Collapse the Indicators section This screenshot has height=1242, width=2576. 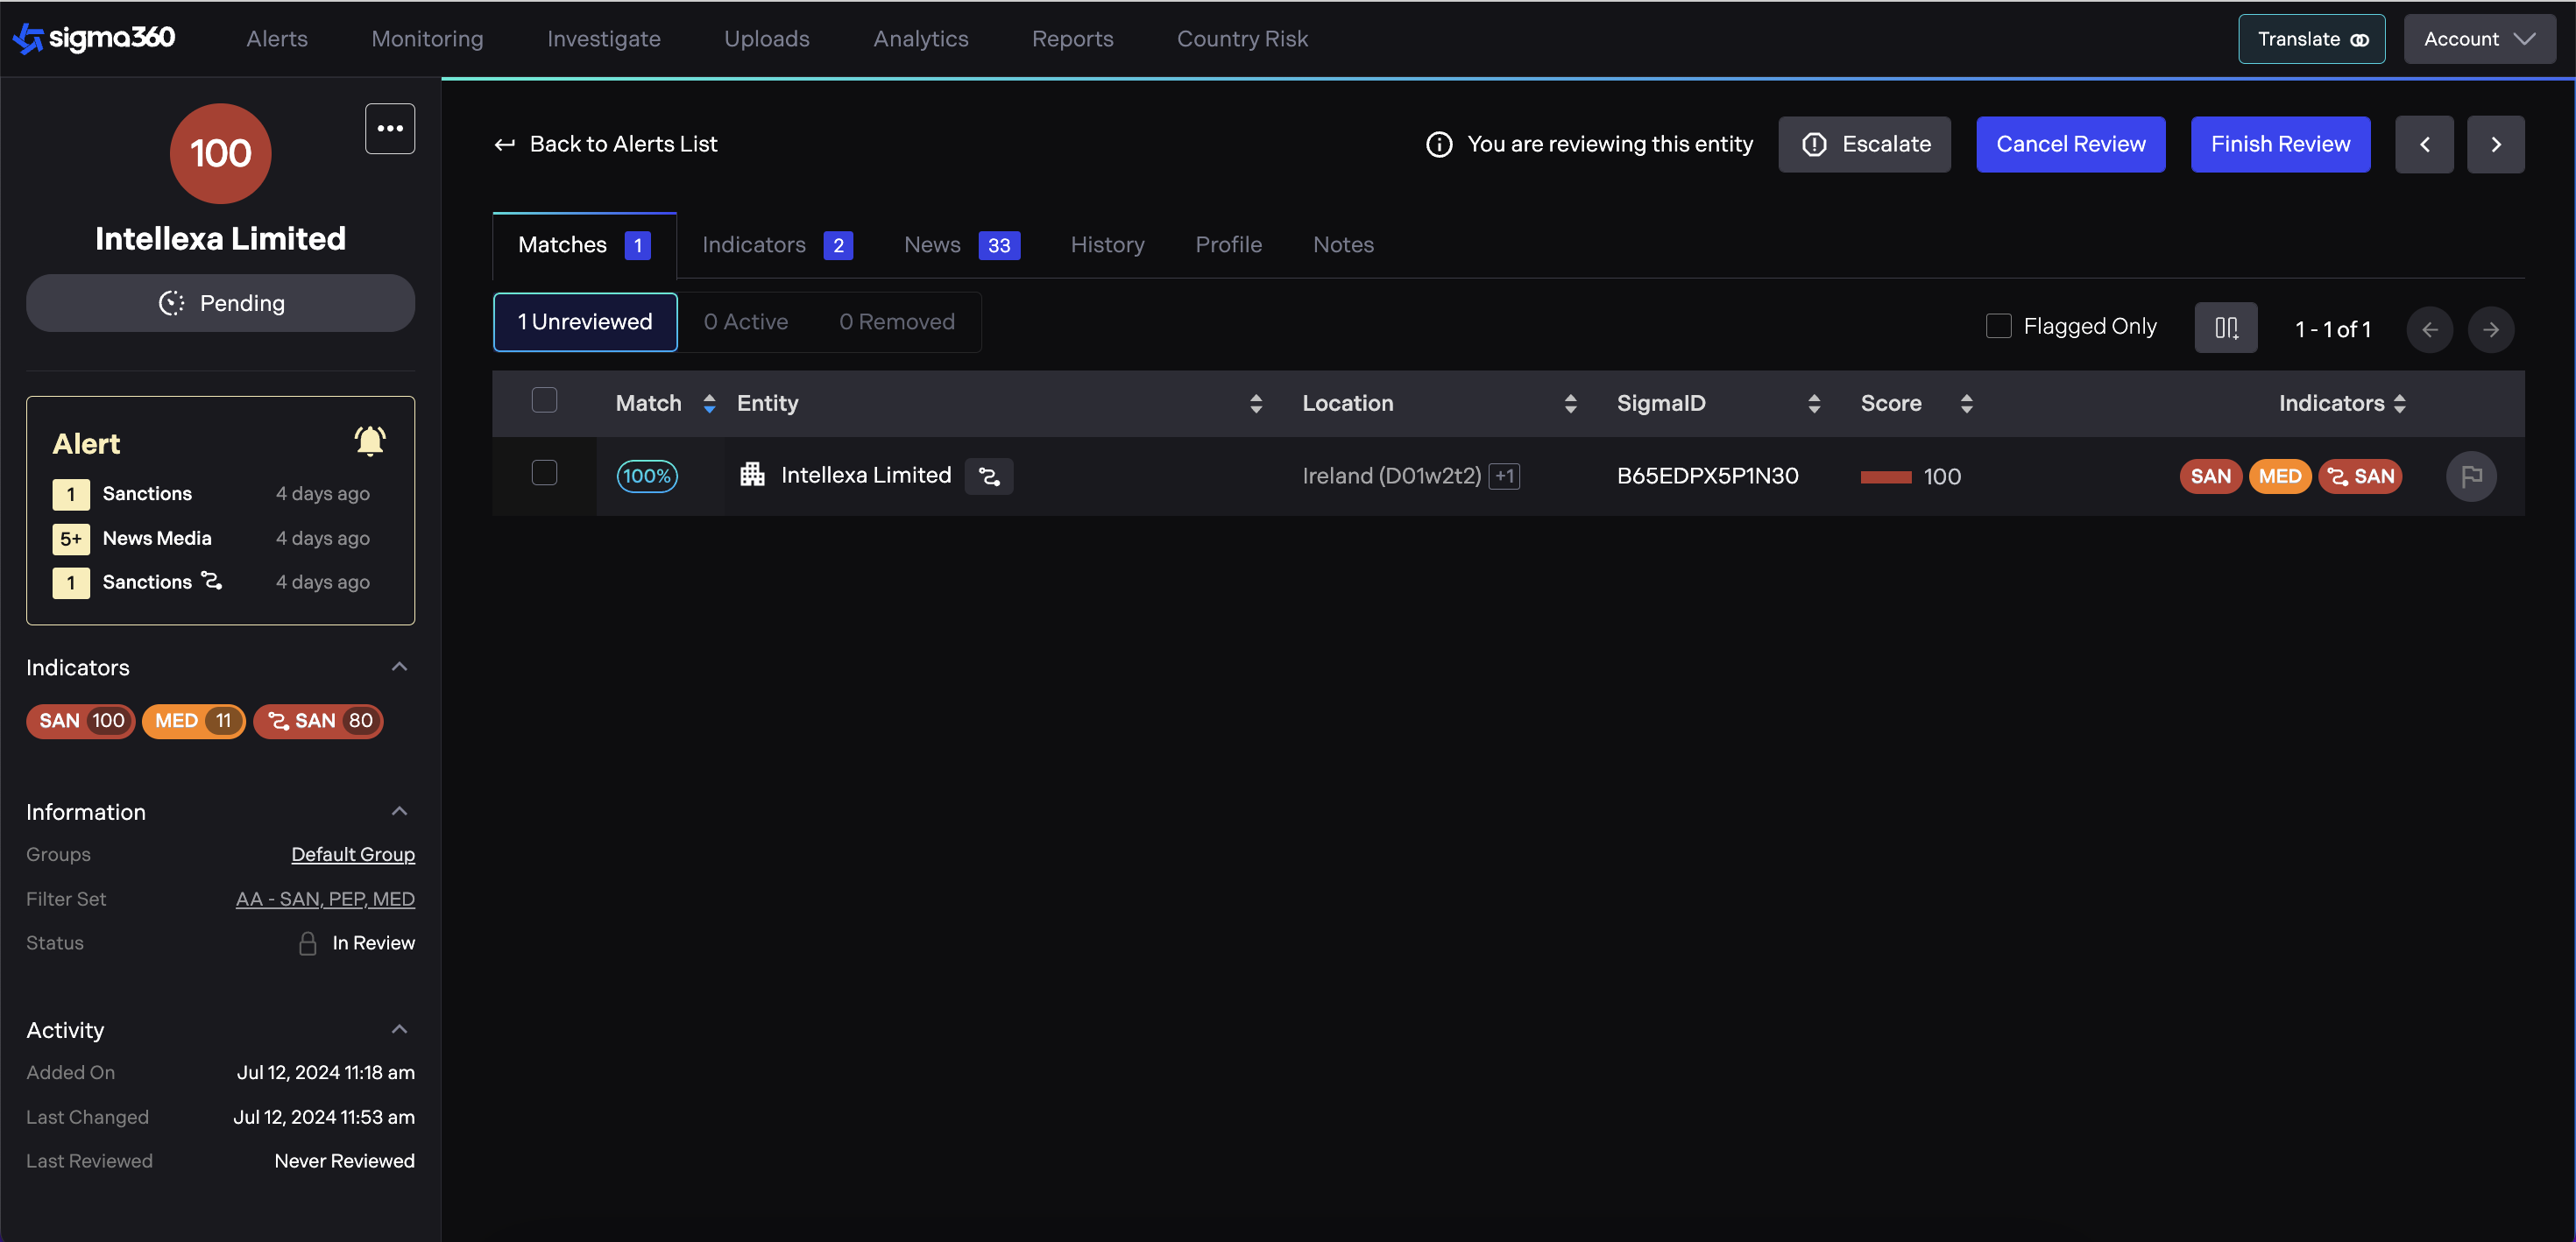(399, 667)
